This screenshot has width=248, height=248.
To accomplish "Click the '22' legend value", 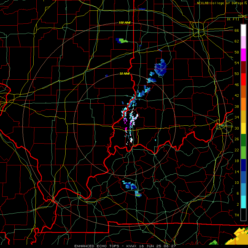I will [x=237, y=150].
